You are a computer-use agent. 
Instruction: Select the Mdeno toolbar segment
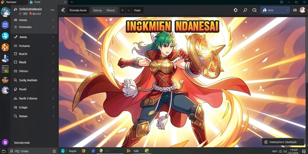(x=98, y=10)
